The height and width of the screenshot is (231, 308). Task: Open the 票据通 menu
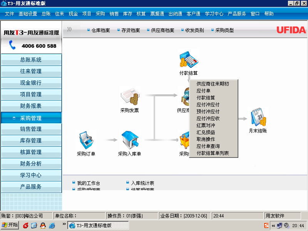[157, 14]
